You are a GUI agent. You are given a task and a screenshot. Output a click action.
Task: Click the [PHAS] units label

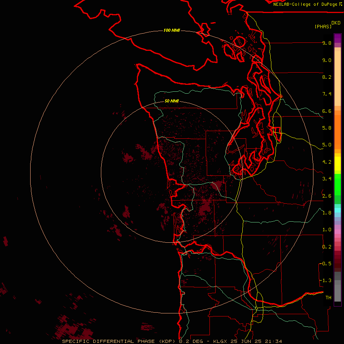[x=323, y=26]
